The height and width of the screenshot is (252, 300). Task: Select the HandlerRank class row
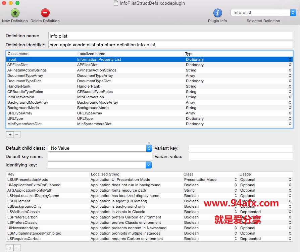coord(149,86)
